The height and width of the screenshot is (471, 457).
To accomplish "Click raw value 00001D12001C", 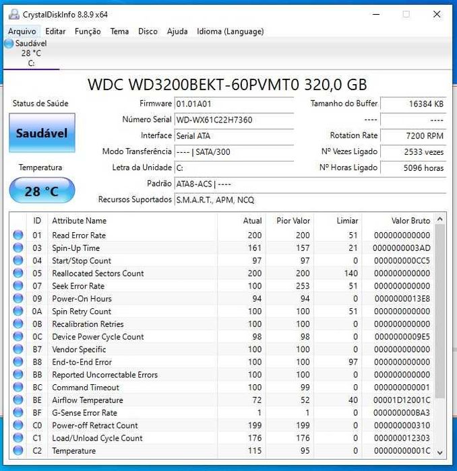I will 402,400.
